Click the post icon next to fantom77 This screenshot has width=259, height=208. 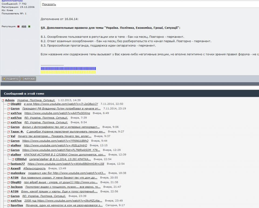(x=8, y=164)
